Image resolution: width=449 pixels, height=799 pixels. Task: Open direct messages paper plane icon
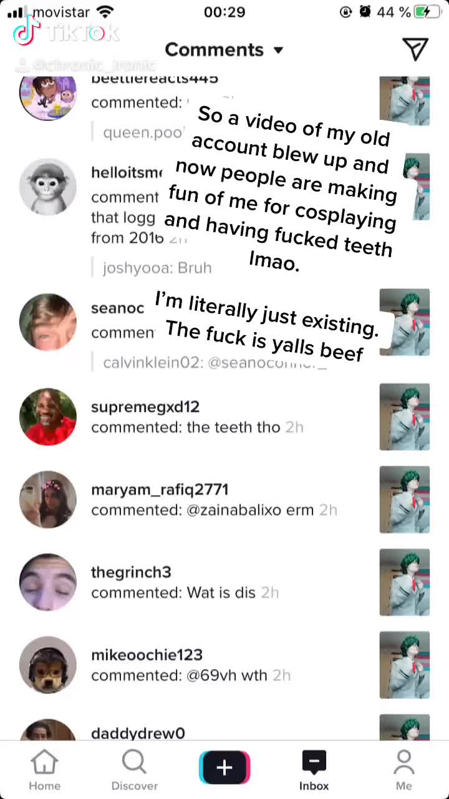coord(415,49)
